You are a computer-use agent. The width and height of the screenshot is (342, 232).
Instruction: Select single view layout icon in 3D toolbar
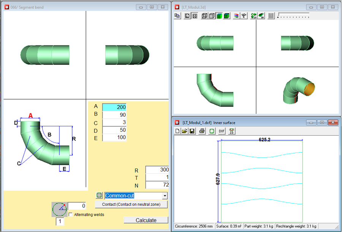(x=187, y=16)
